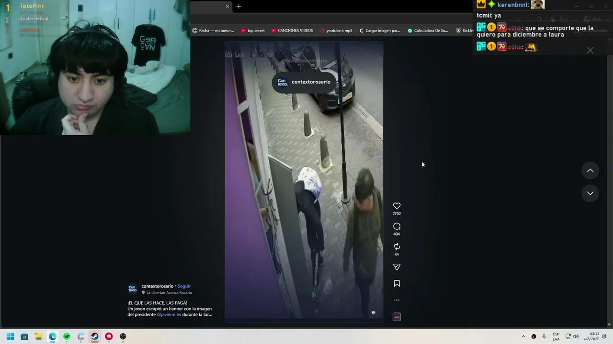The width and height of the screenshot is (613, 344).
Task: Open Steam from the taskbar
Action: coord(95,336)
